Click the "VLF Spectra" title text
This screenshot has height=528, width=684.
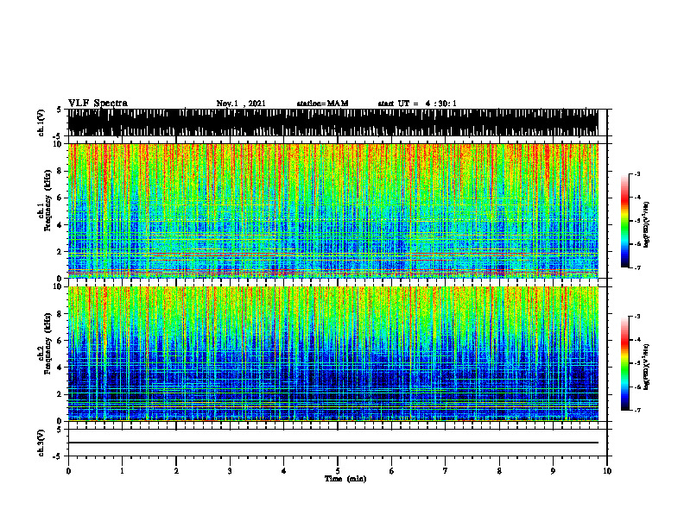click(98, 104)
